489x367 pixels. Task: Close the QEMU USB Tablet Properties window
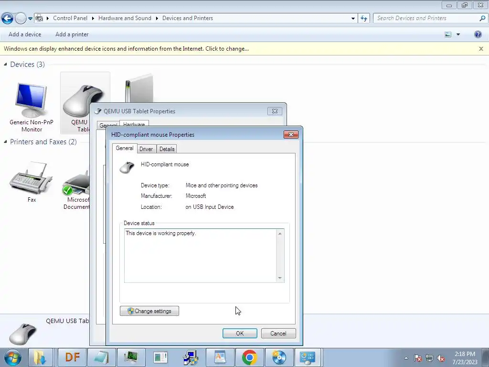coord(275,111)
